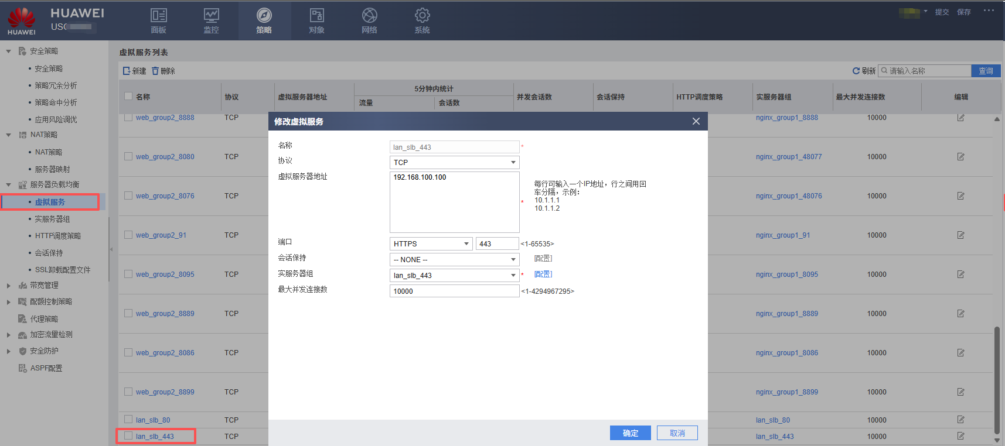This screenshot has height=446, width=1005.
Task: Click the 配置 link beside 实服务器组
Action: pyautogui.click(x=543, y=274)
